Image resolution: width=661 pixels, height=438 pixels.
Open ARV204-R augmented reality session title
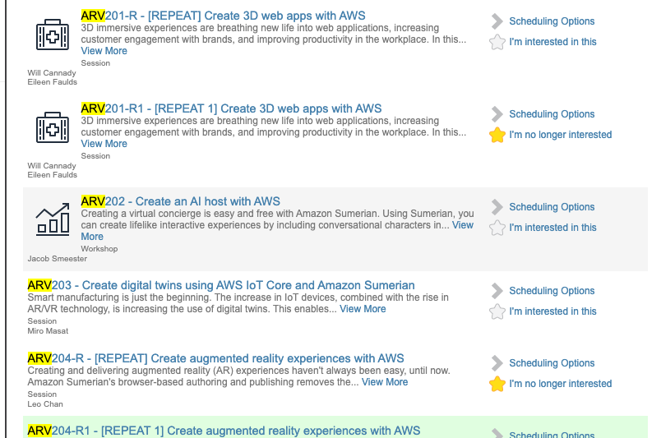point(215,358)
